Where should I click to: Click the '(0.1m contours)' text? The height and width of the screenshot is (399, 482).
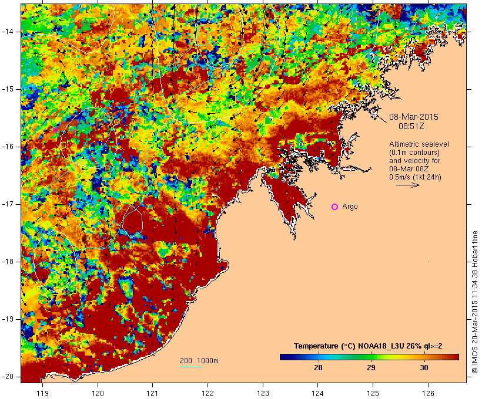[414, 153]
